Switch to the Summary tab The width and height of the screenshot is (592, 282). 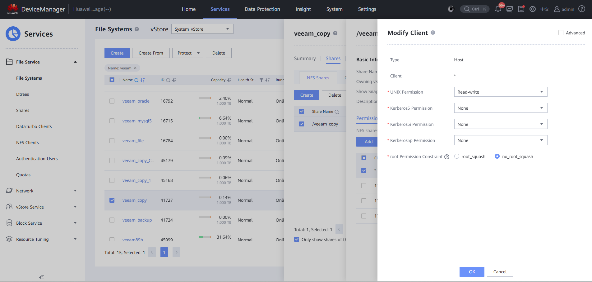(x=305, y=59)
